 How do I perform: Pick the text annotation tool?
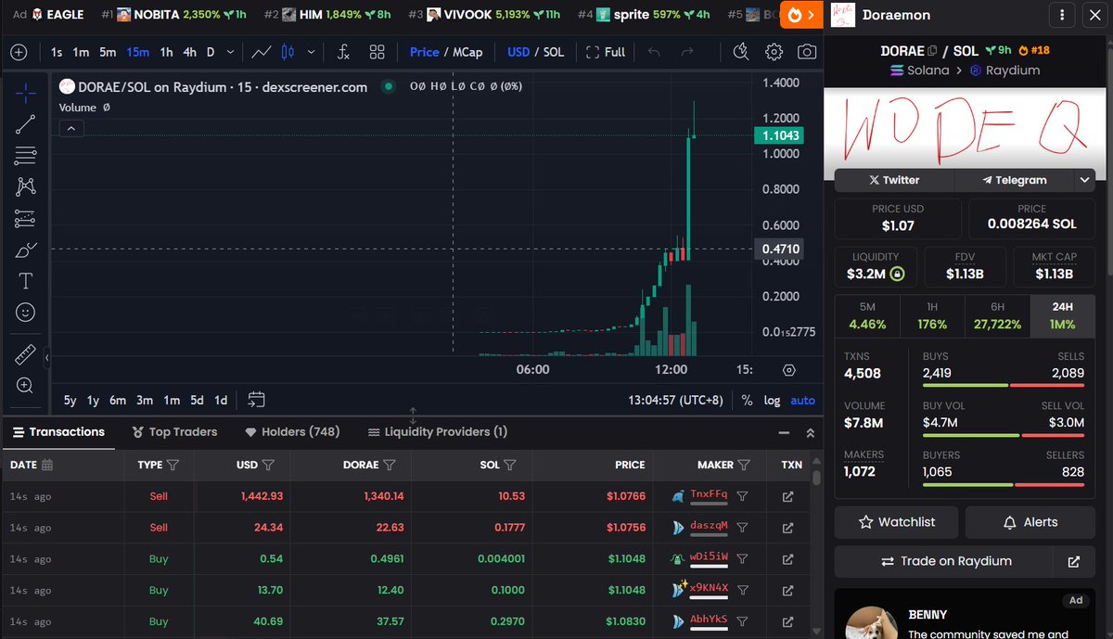[26, 281]
